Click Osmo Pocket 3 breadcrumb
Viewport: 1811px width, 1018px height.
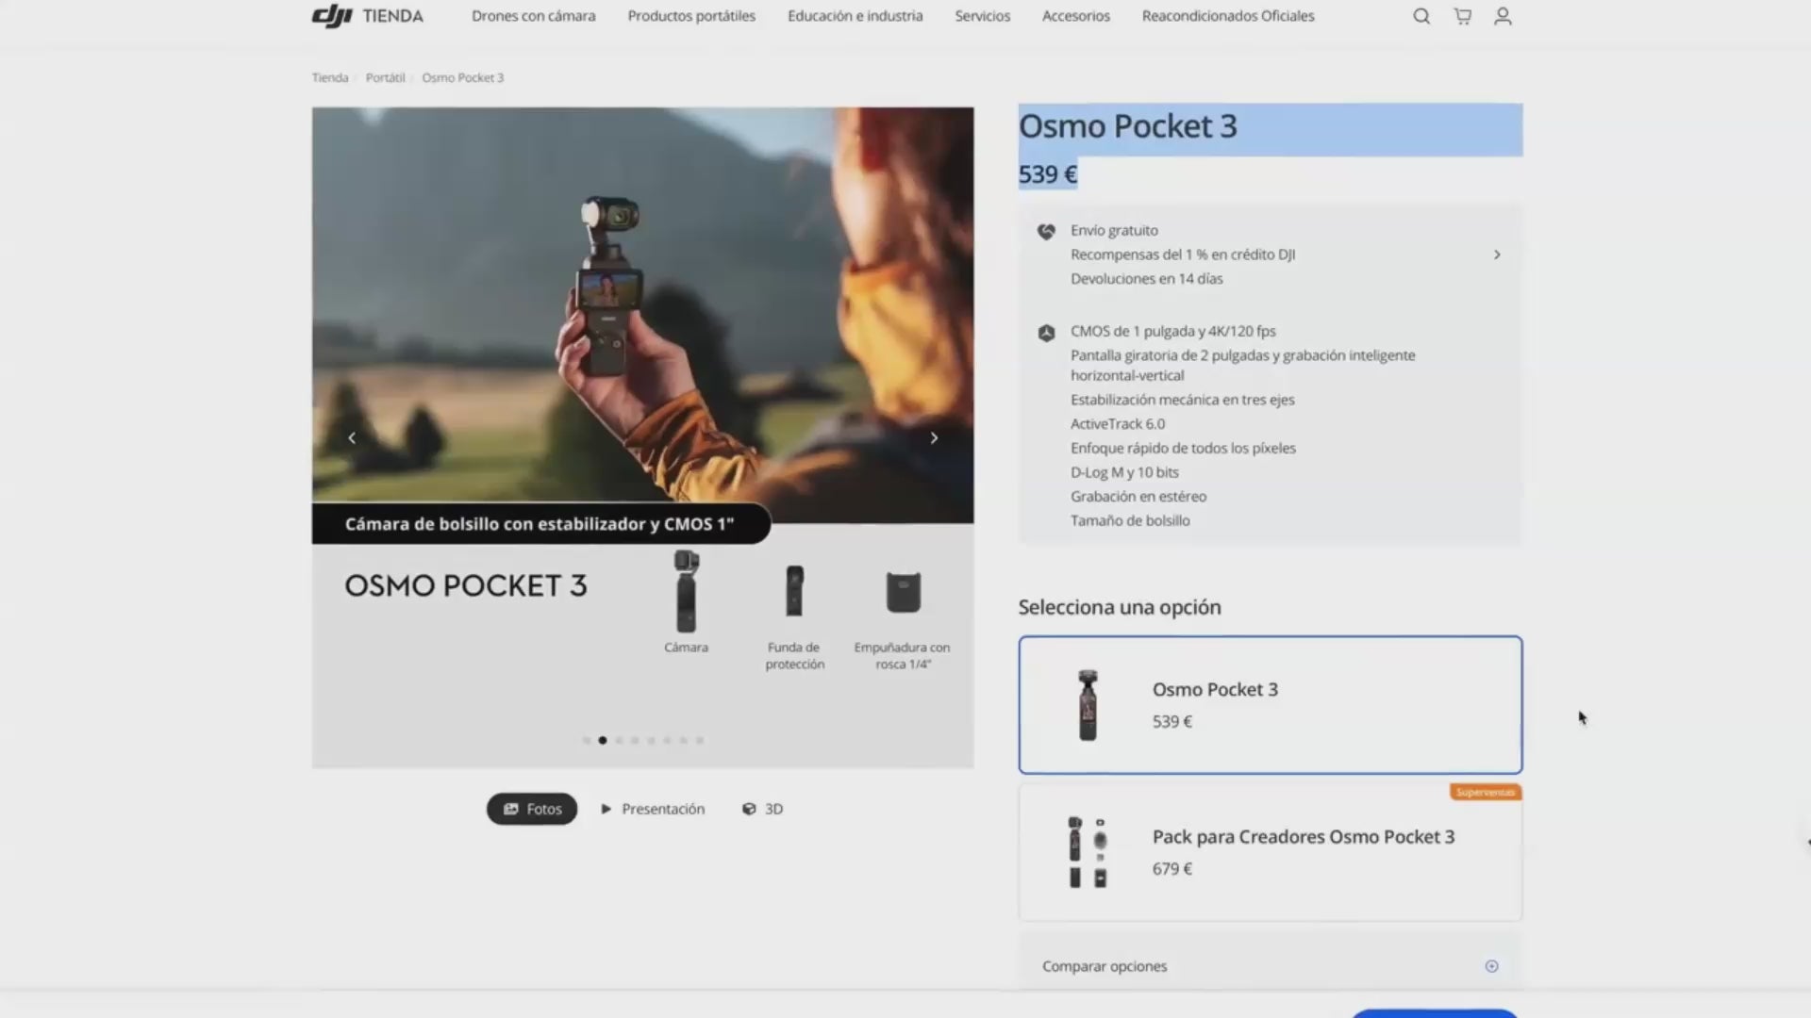coord(463,77)
